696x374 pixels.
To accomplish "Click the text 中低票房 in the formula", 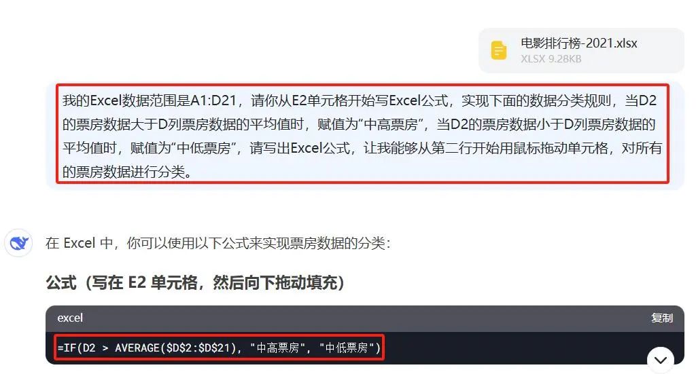I will (347, 348).
